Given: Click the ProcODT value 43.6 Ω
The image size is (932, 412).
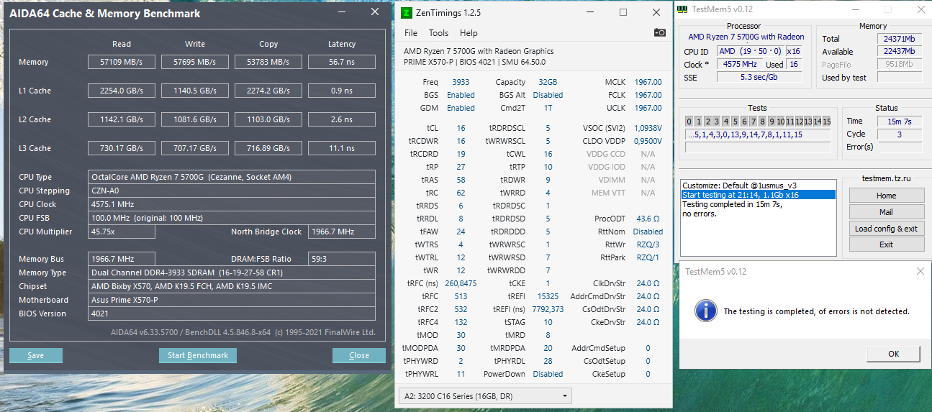Looking at the screenshot, I should (x=648, y=219).
